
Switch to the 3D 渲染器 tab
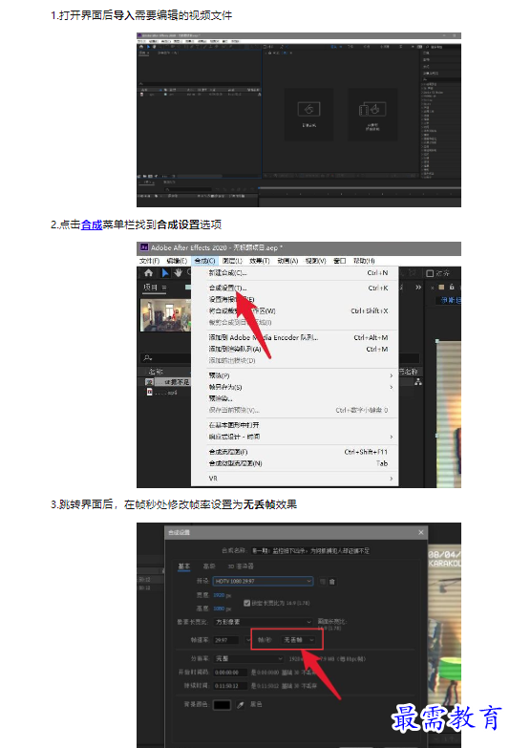coord(241,566)
